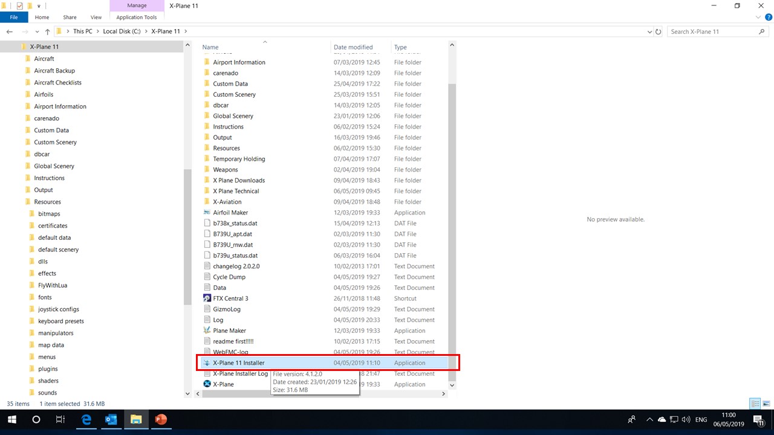Open the Home ribbon tab
This screenshot has height=435, width=774.
click(42, 18)
